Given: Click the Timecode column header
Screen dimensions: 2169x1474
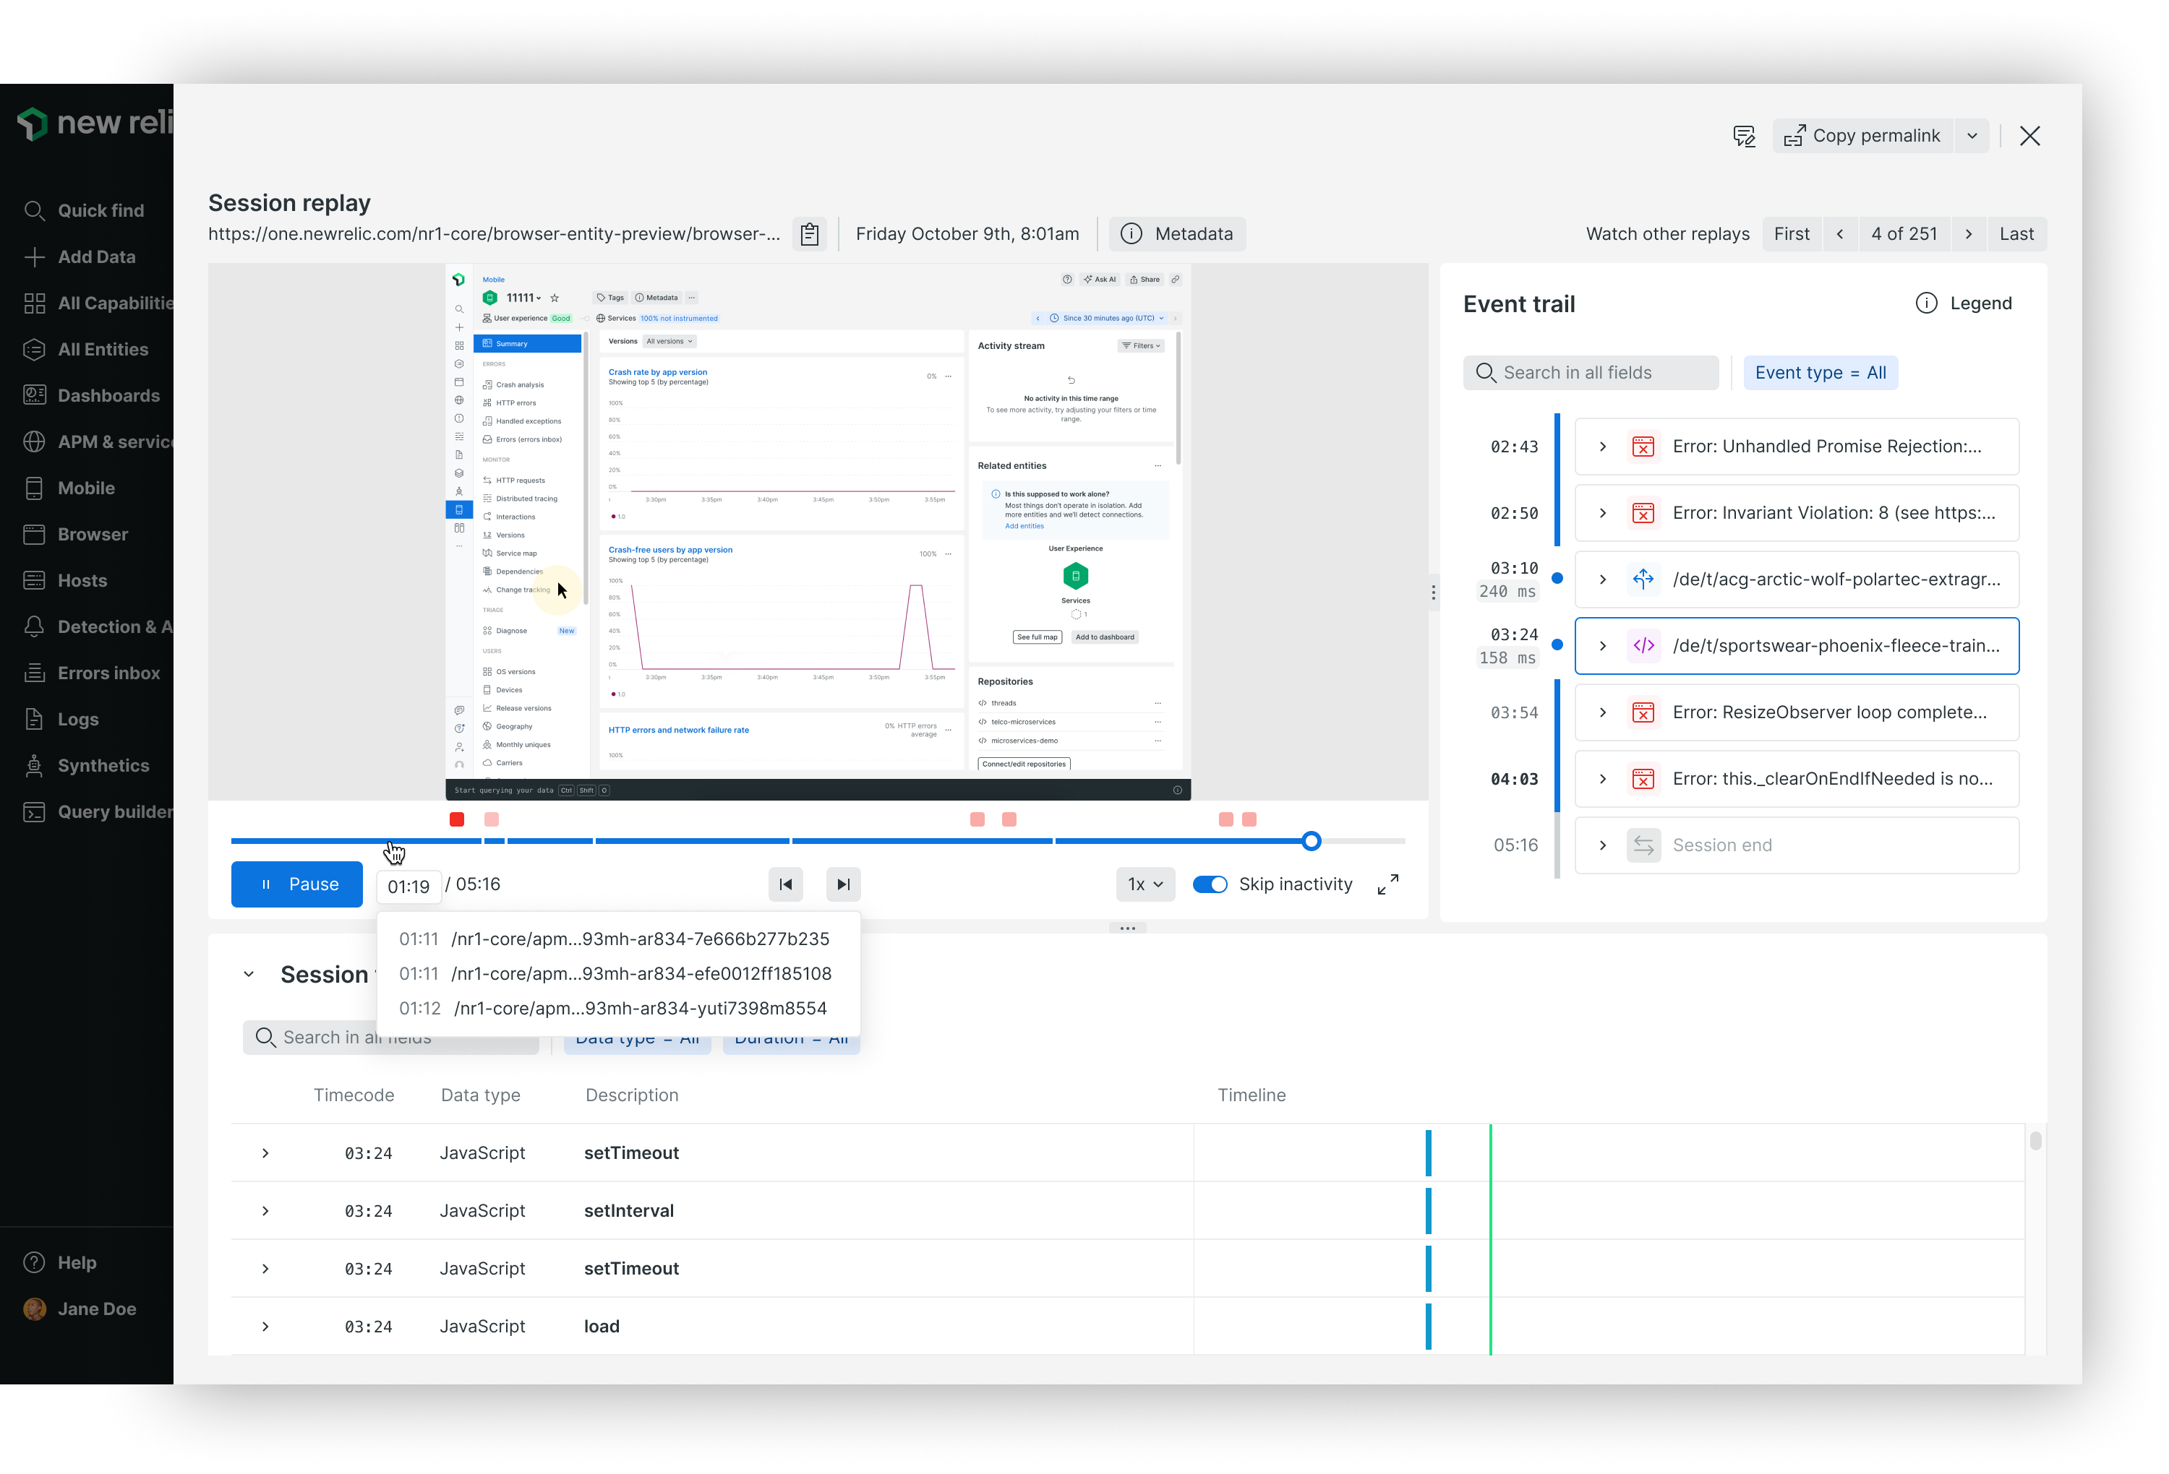Looking at the screenshot, I should pyautogui.click(x=354, y=1095).
